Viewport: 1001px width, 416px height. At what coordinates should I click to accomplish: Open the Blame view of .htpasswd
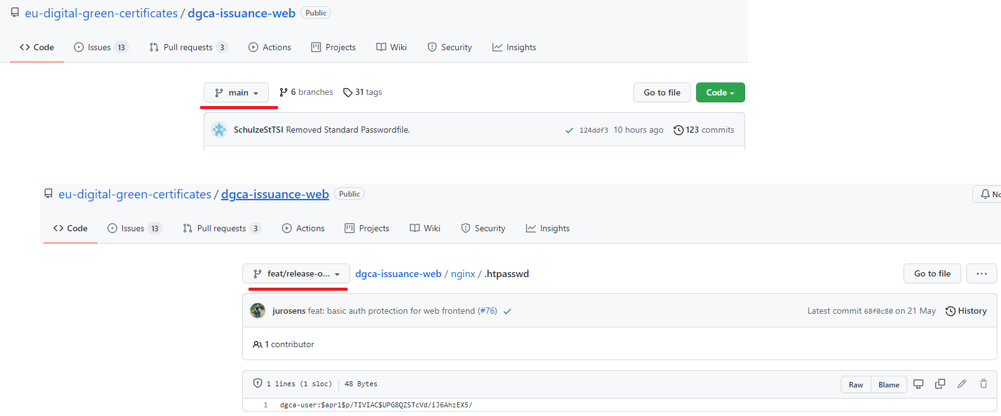point(889,384)
